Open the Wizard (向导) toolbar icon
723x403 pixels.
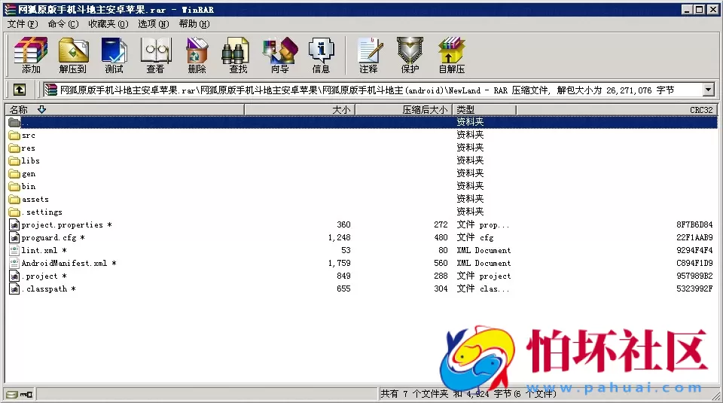[x=279, y=55]
